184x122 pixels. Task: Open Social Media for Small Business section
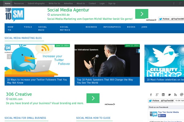tap(25, 118)
